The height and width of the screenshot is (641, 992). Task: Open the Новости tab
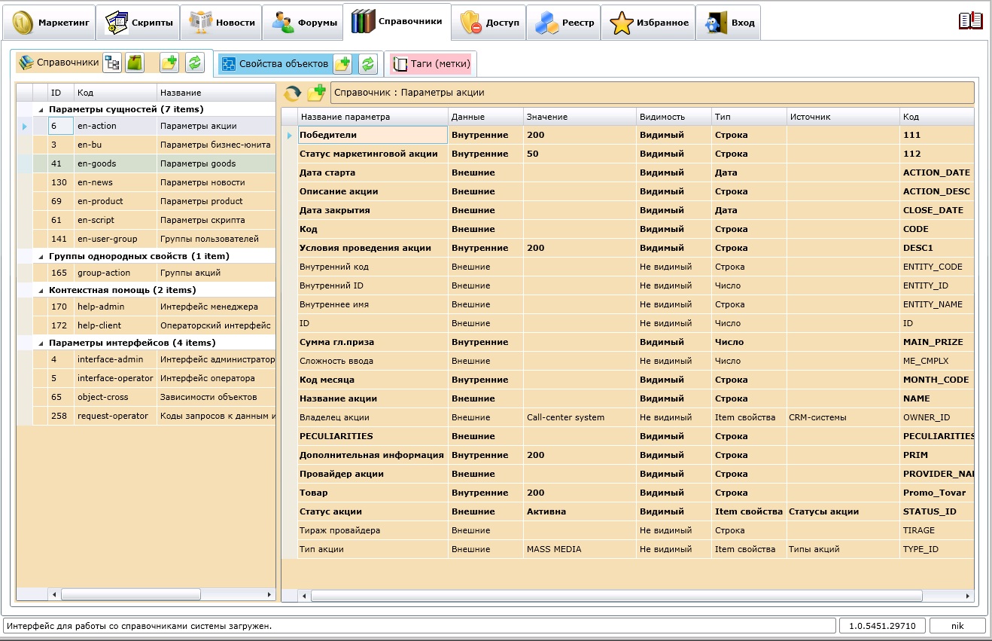(221, 23)
